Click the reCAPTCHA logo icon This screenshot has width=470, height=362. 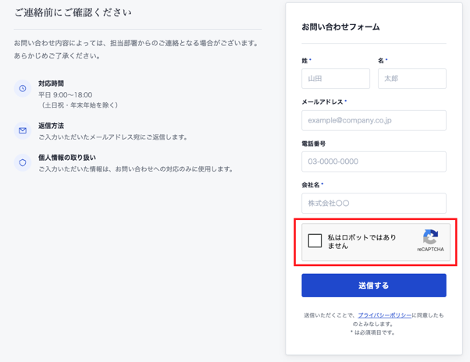(x=430, y=237)
